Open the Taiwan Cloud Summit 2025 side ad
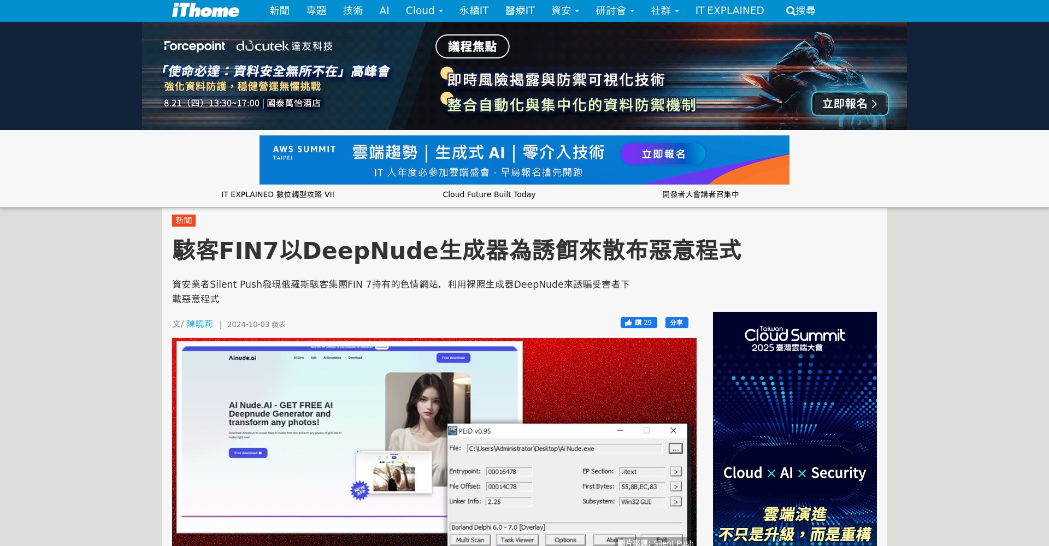 (795, 429)
